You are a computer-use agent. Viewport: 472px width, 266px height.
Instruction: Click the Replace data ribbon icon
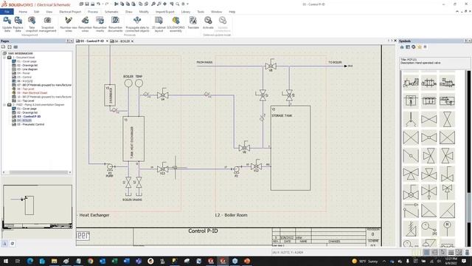click(x=18, y=24)
